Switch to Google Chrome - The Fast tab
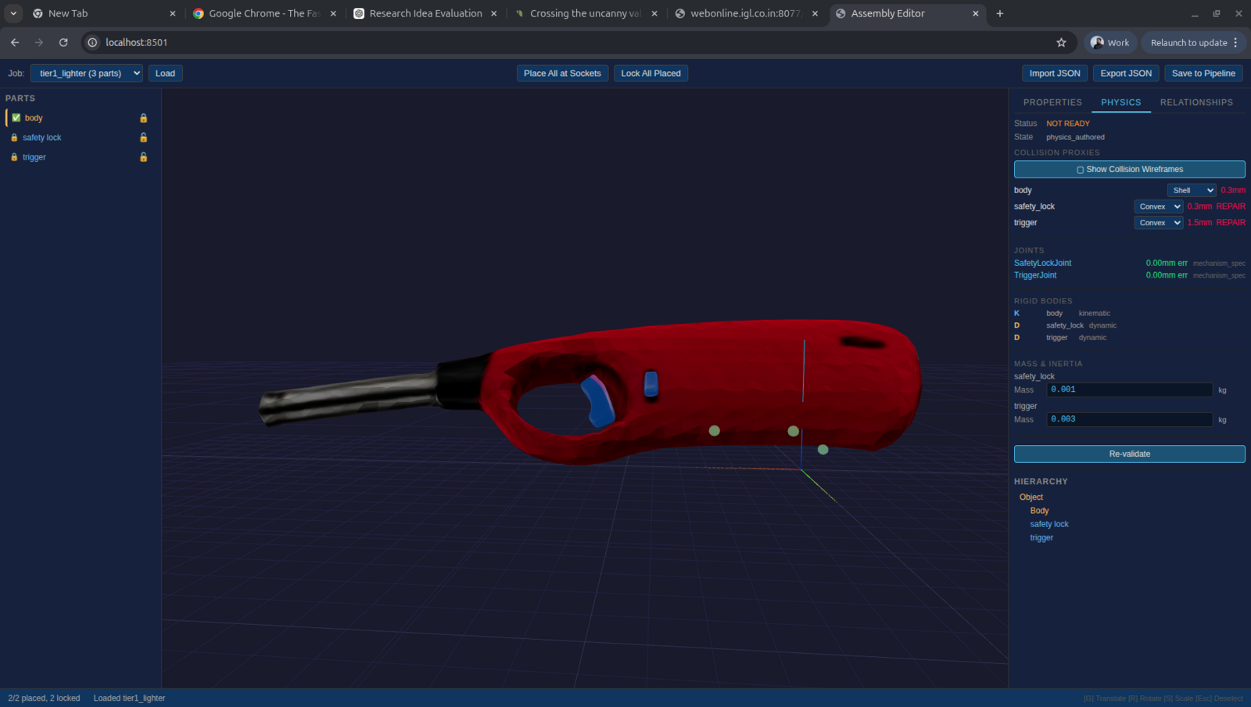This screenshot has width=1251, height=707. (x=264, y=13)
